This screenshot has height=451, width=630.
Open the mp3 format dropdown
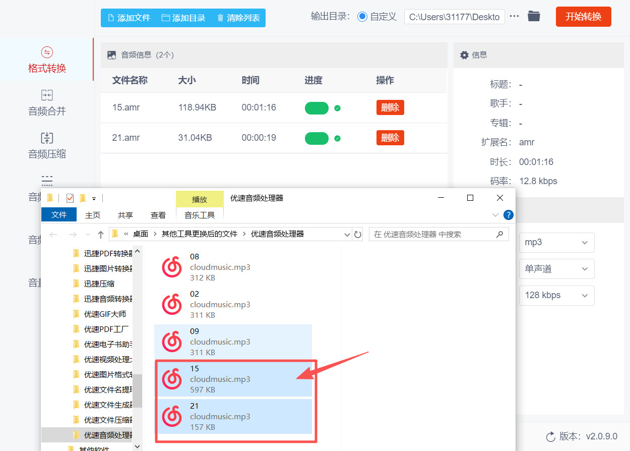556,242
